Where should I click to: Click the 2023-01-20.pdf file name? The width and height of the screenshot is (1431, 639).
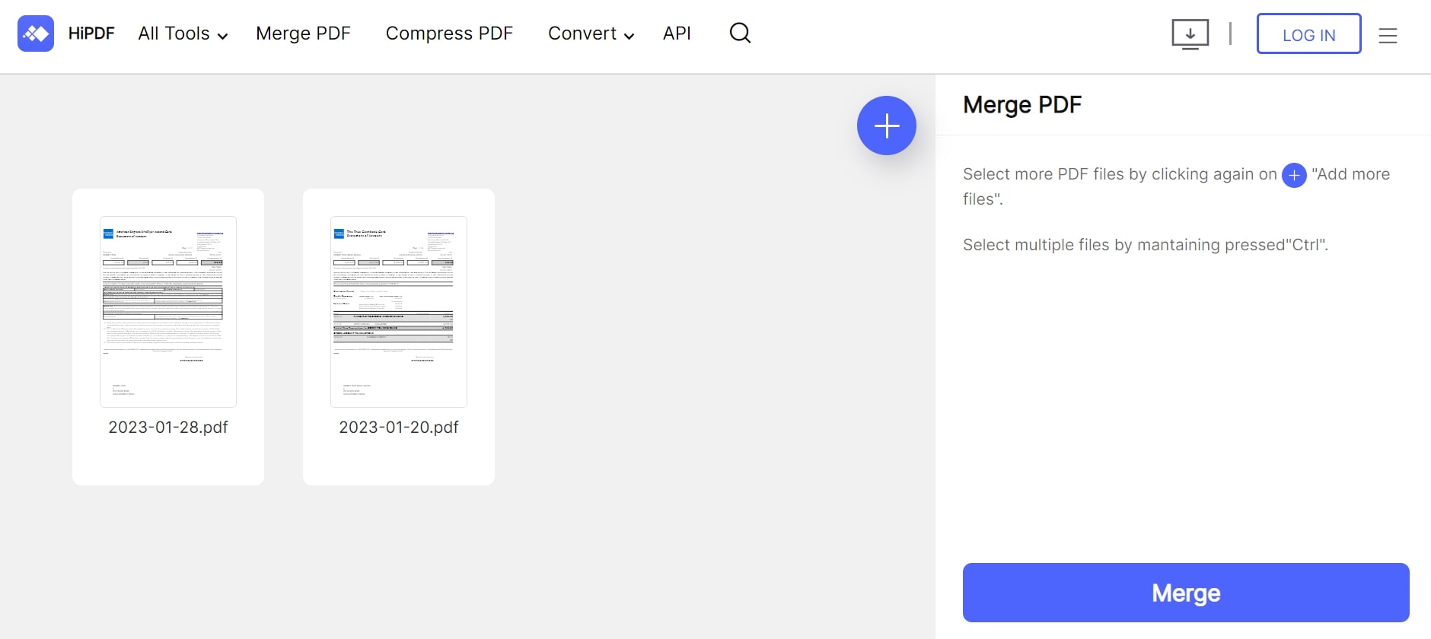coord(399,428)
